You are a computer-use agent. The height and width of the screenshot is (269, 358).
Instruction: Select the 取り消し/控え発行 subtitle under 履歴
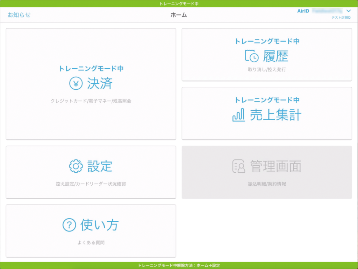pyautogui.click(x=267, y=69)
